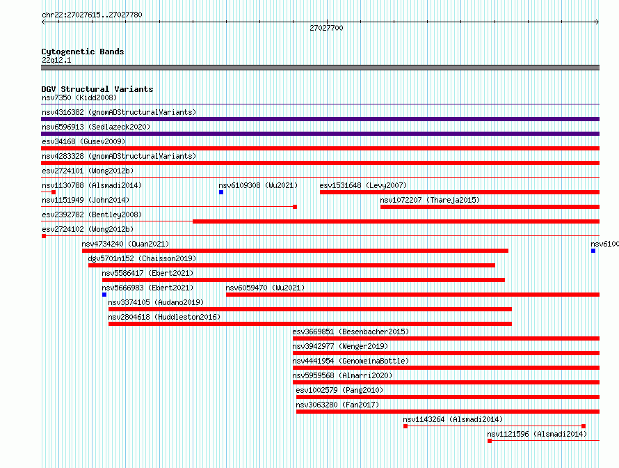Select the esv3669851 red variant bar
The width and height of the screenshot is (619, 468).
(446, 338)
